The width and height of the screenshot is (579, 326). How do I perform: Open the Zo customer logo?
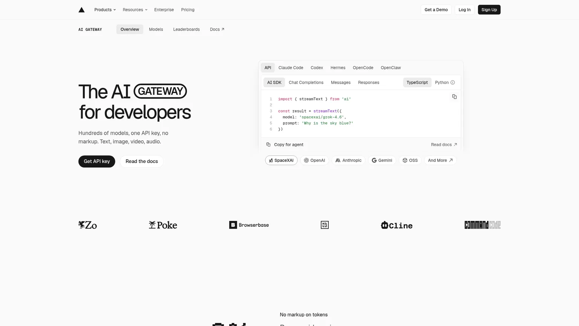pos(87,225)
